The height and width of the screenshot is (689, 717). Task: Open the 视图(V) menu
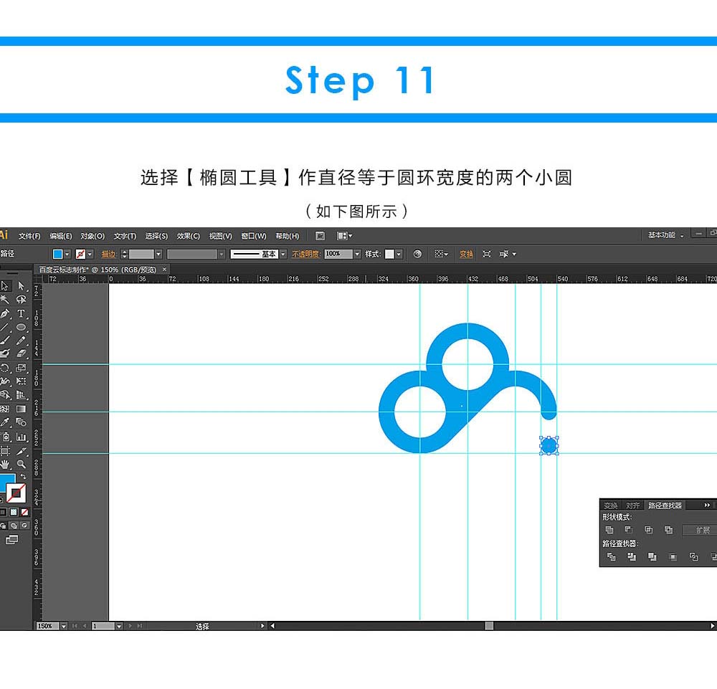tap(220, 236)
